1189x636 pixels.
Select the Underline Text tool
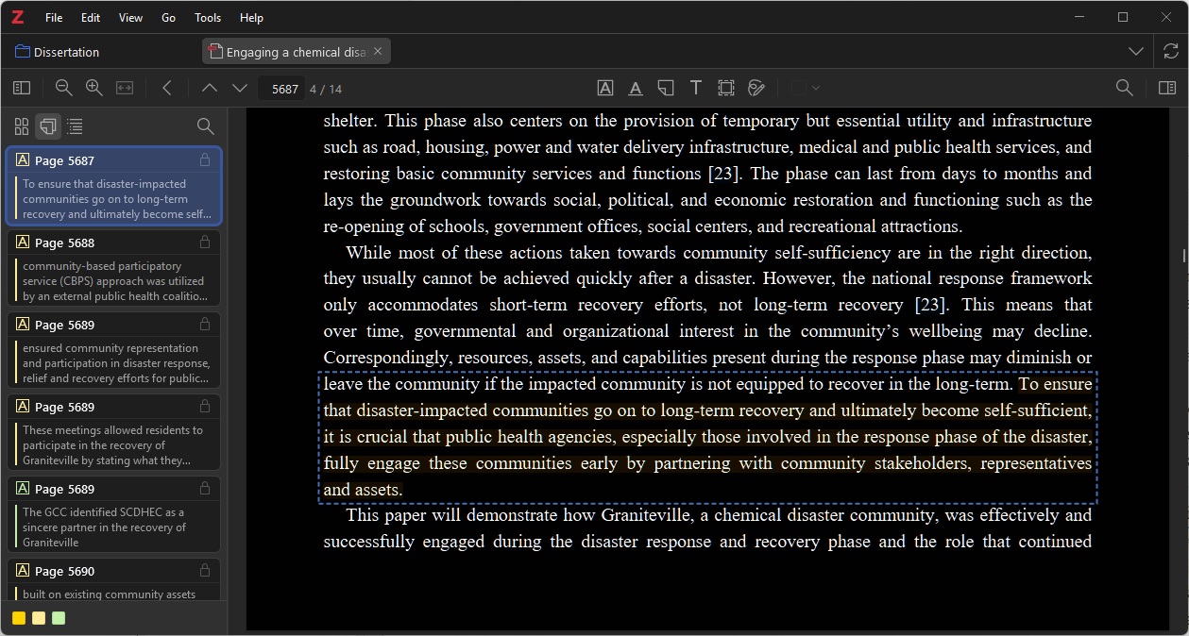coord(636,88)
